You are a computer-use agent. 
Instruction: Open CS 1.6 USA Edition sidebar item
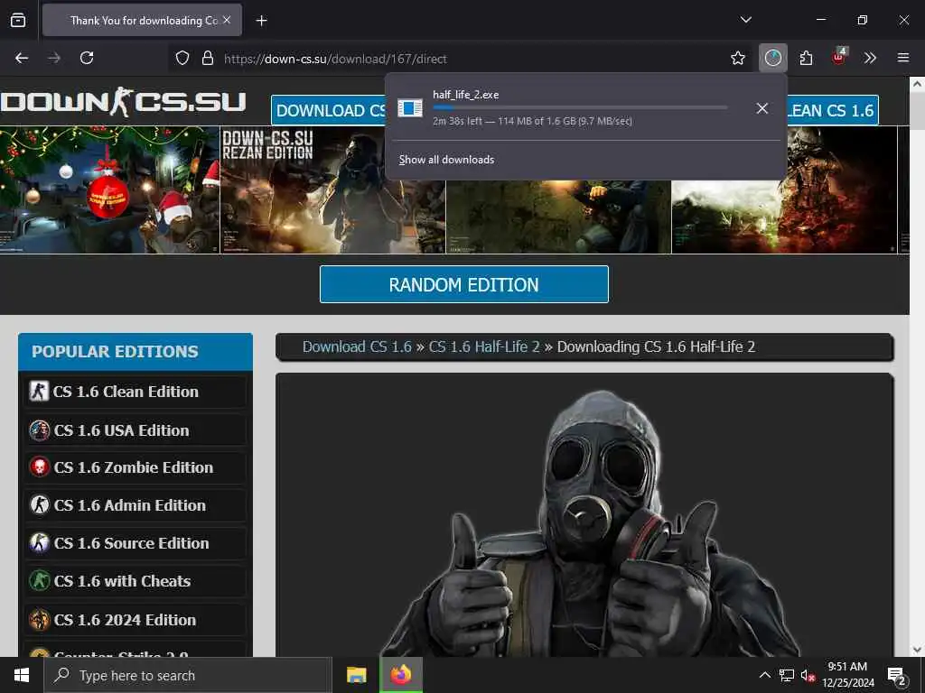pos(135,430)
